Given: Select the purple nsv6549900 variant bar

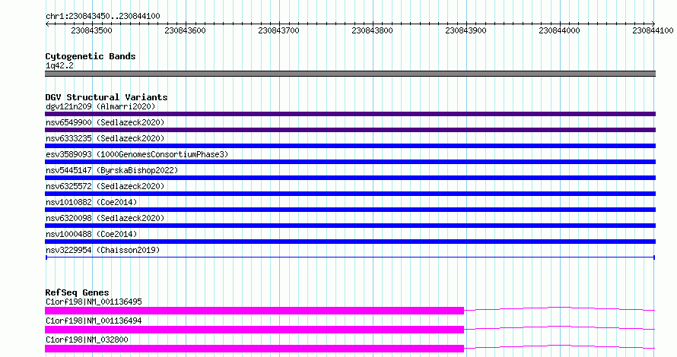Looking at the screenshot, I should pos(350,130).
